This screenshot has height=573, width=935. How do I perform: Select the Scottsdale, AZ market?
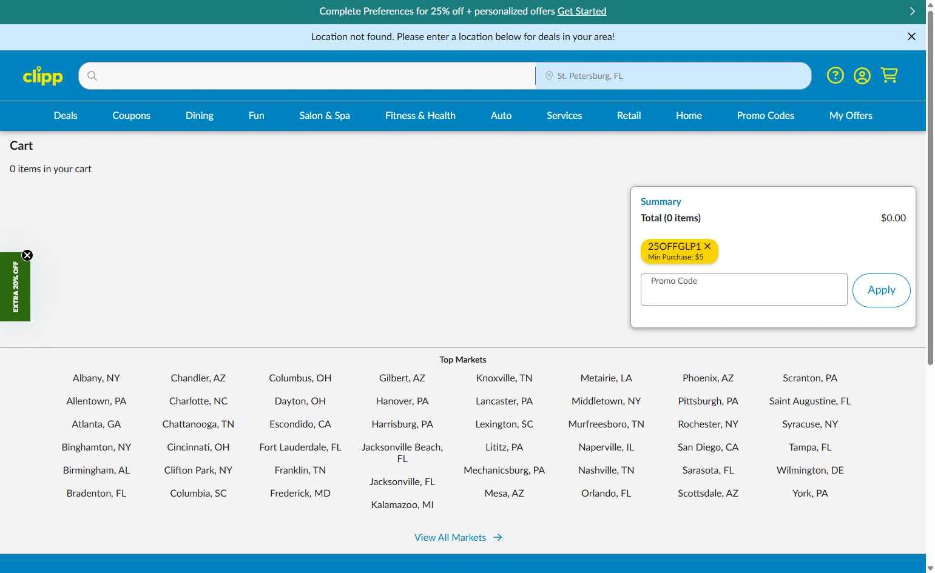click(708, 493)
